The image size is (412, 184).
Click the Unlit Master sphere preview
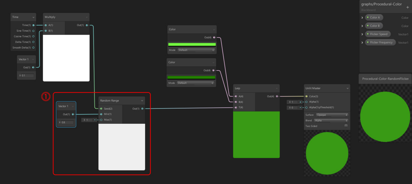[327, 153]
